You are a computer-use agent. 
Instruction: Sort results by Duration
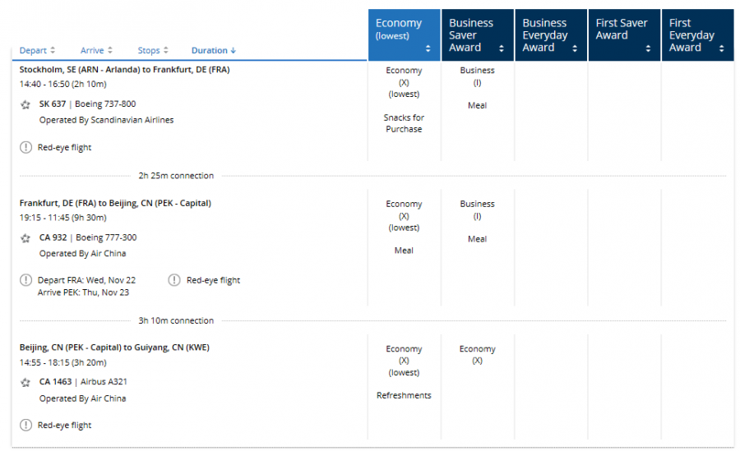tap(213, 51)
